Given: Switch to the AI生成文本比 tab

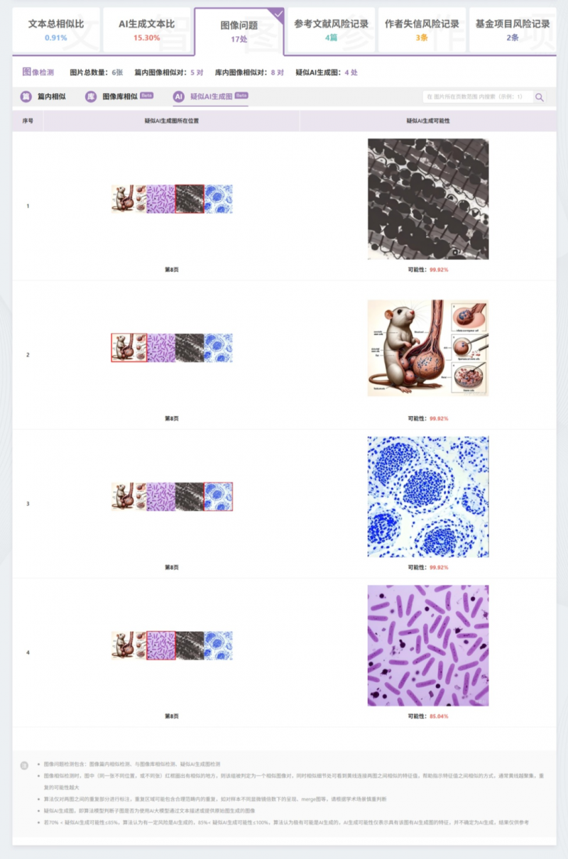Looking at the screenshot, I should (x=147, y=30).
